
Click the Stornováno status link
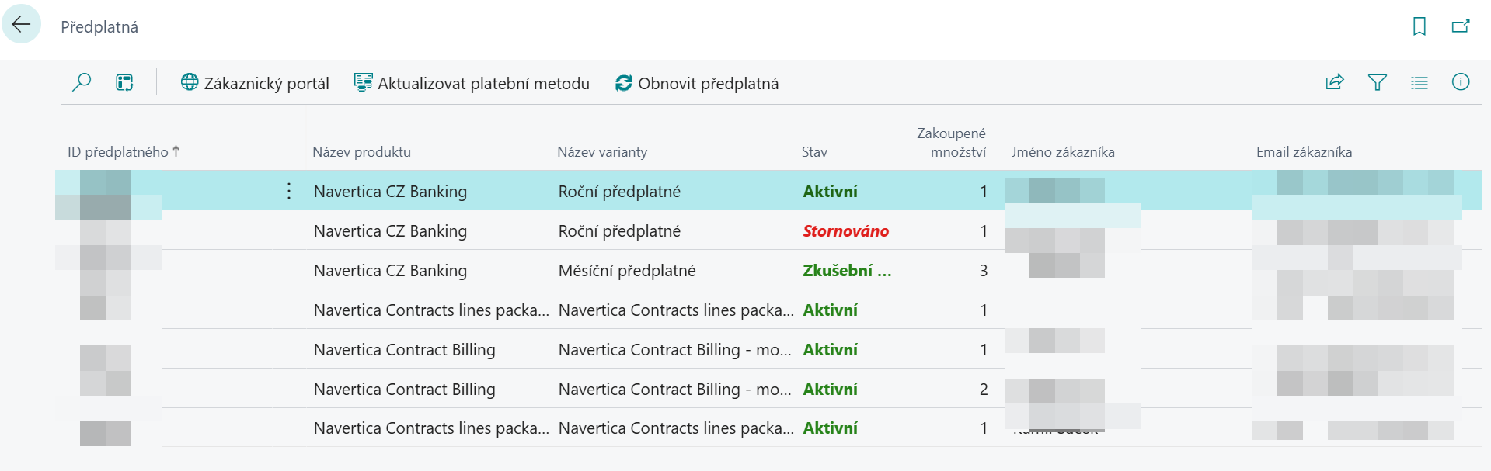click(847, 230)
